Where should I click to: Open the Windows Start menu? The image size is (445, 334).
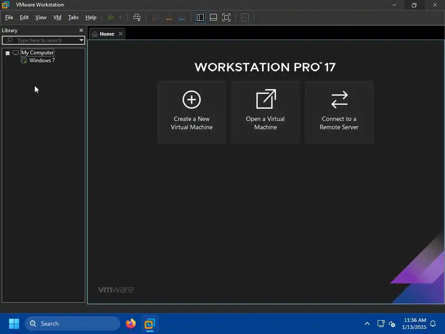point(14,324)
